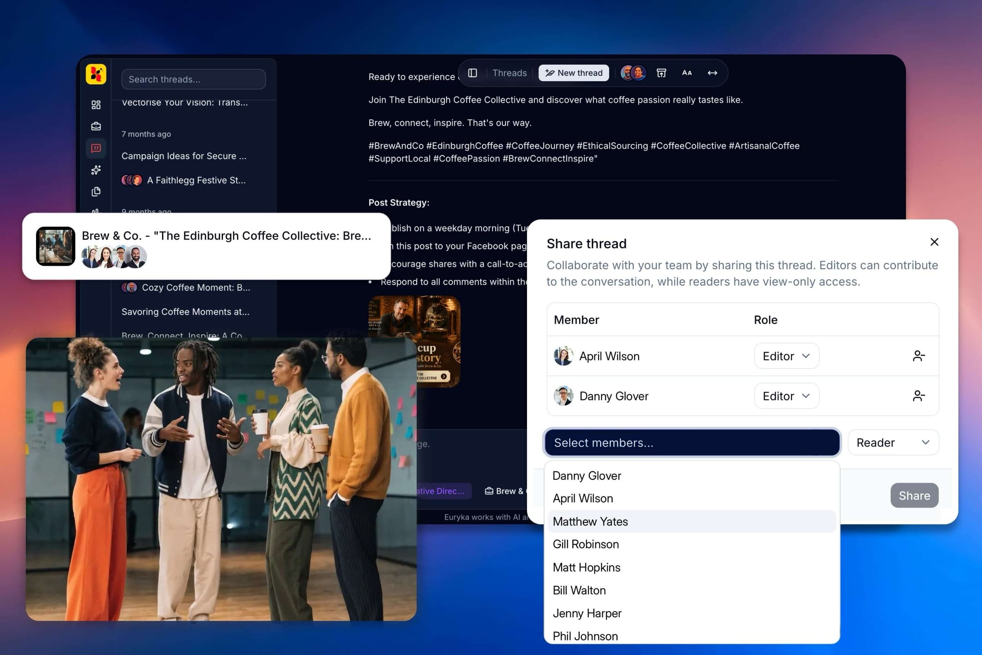Image resolution: width=982 pixels, height=655 pixels.
Task: Remove April Wilson from the thread
Action: (x=919, y=356)
